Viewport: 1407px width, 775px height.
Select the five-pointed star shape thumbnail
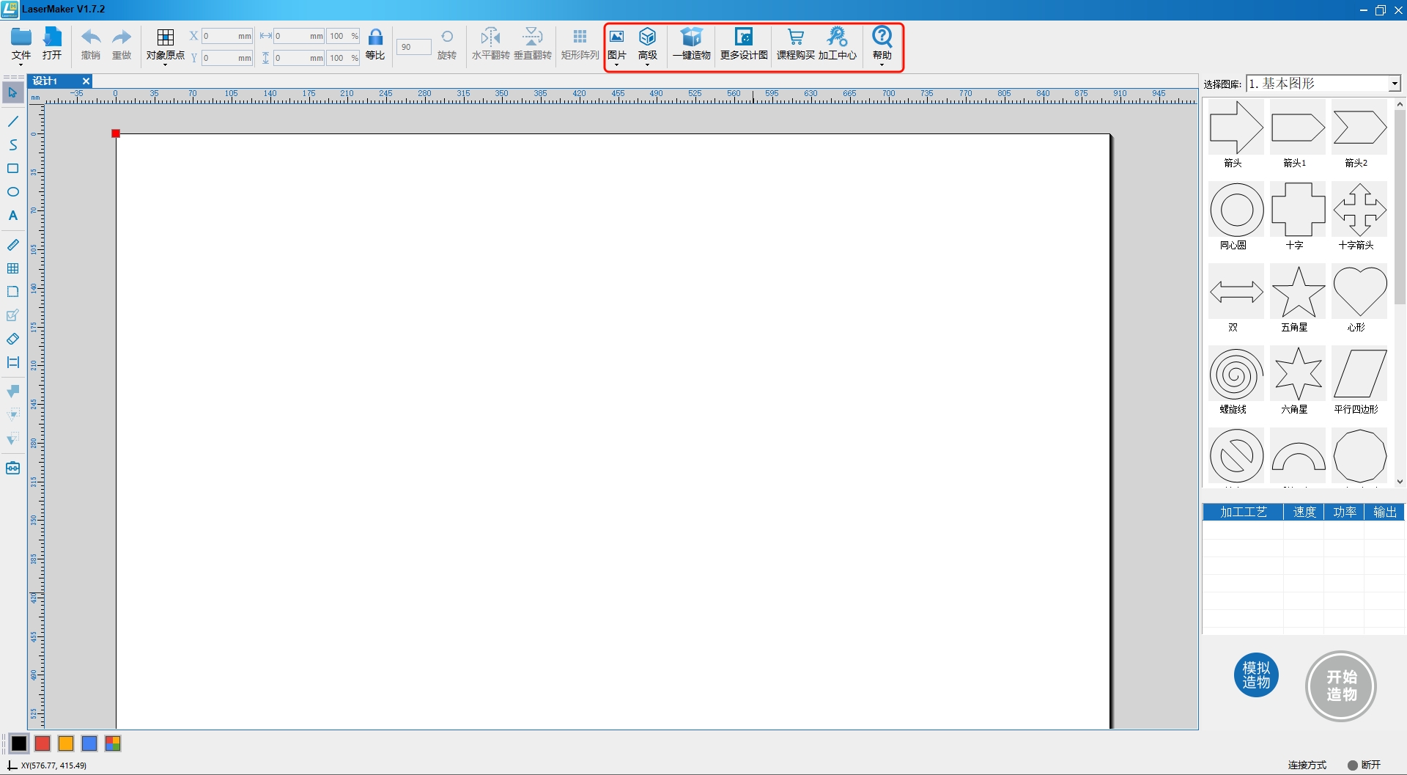pyautogui.click(x=1298, y=293)
